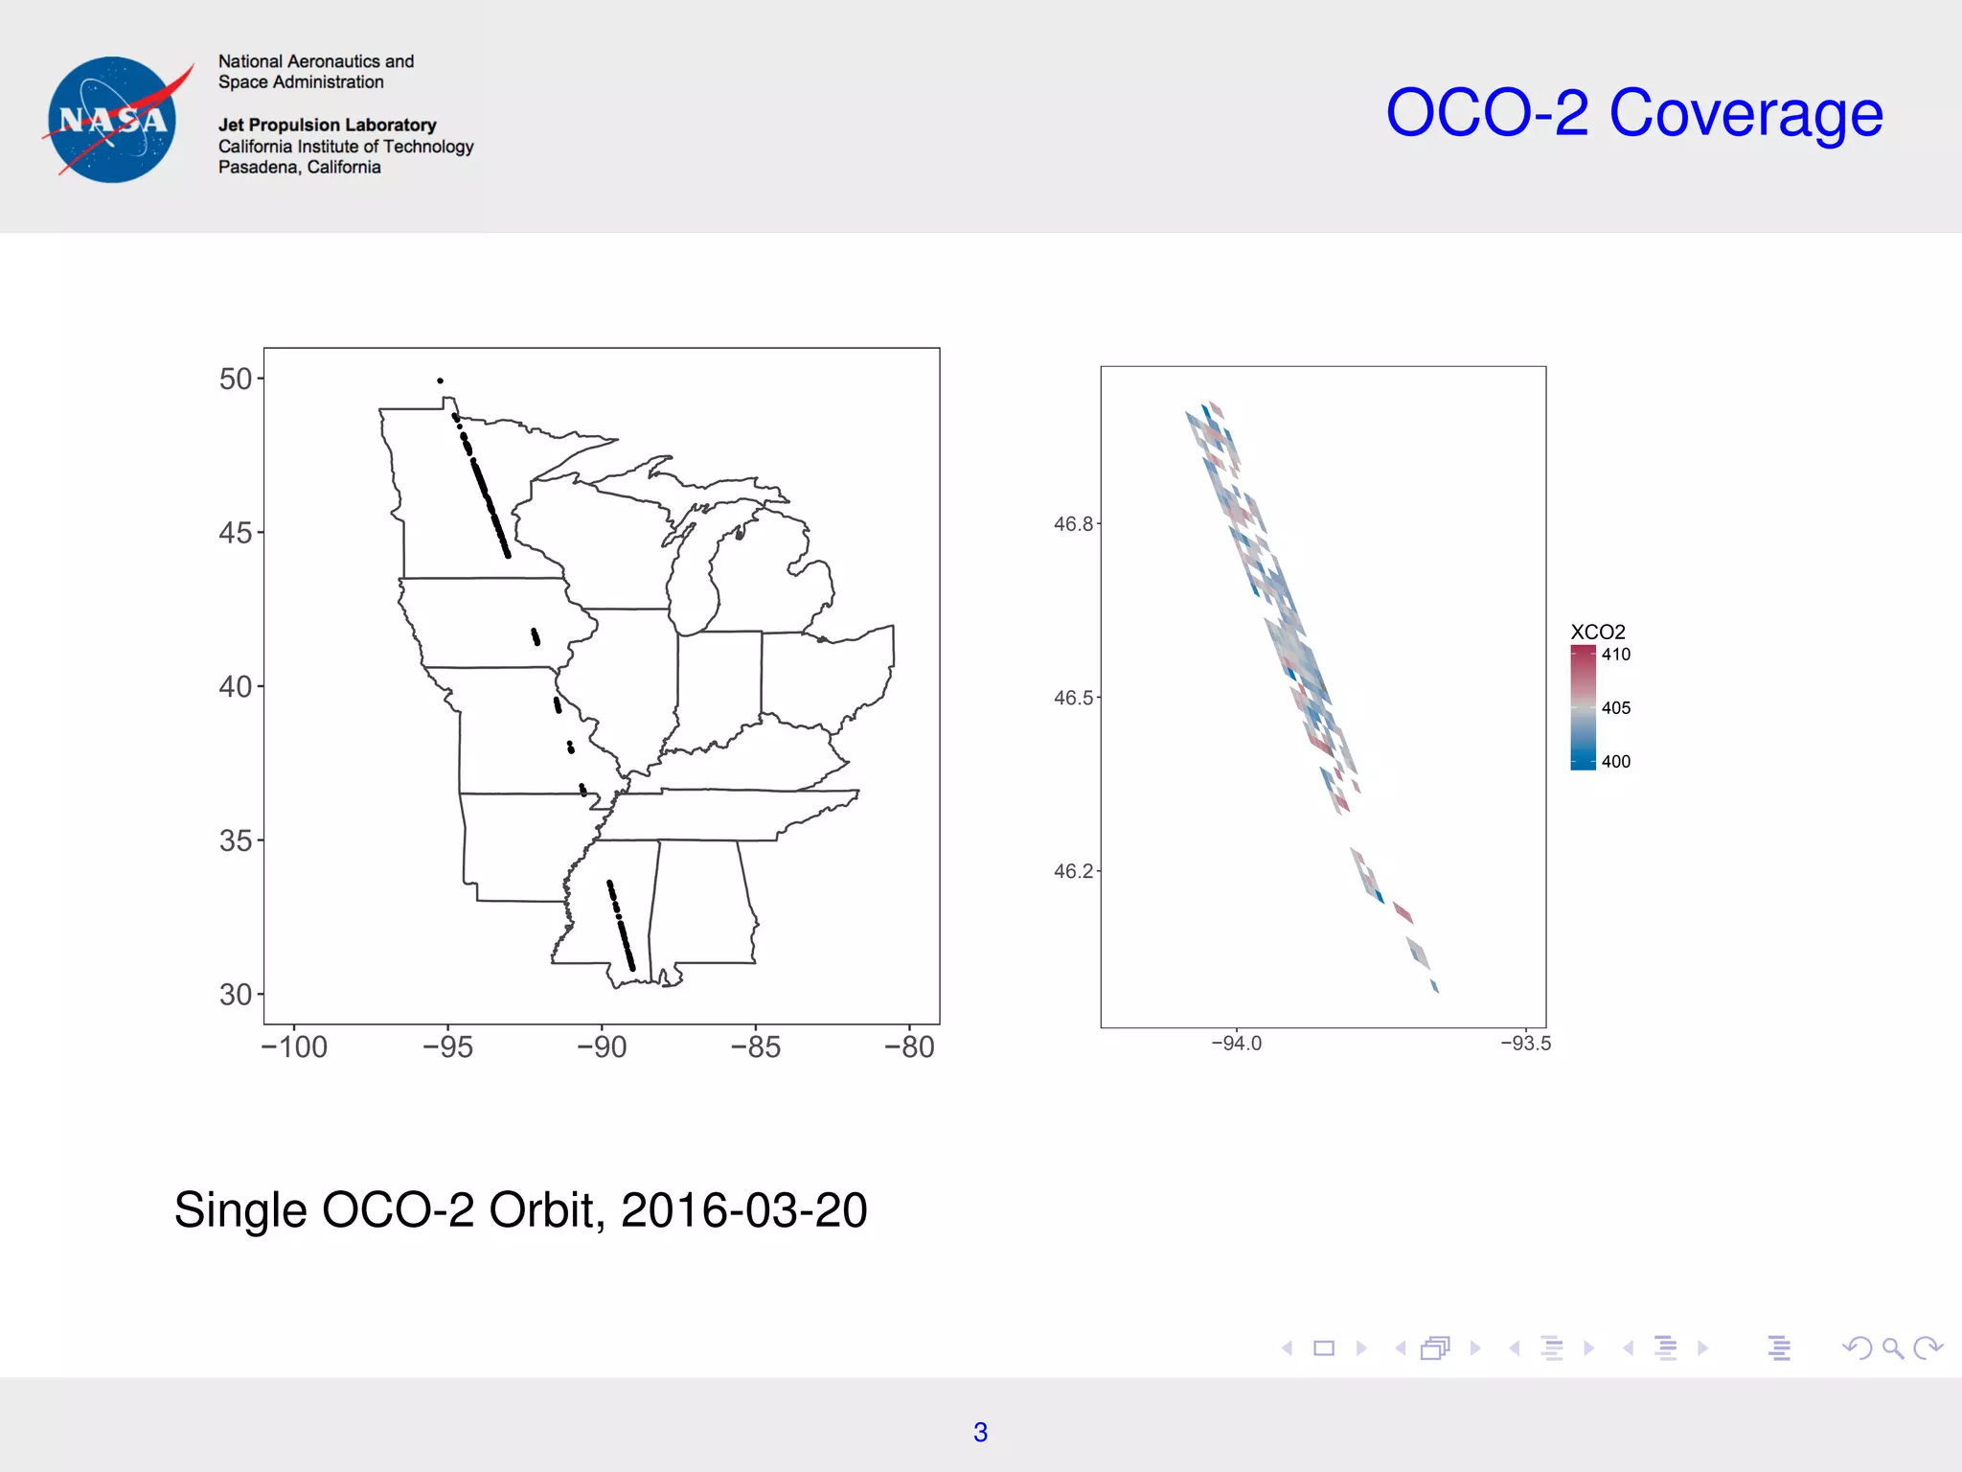Click the 400 legend value
This screenshot has height=1472, width=1962.
[x=1616, y=762]
